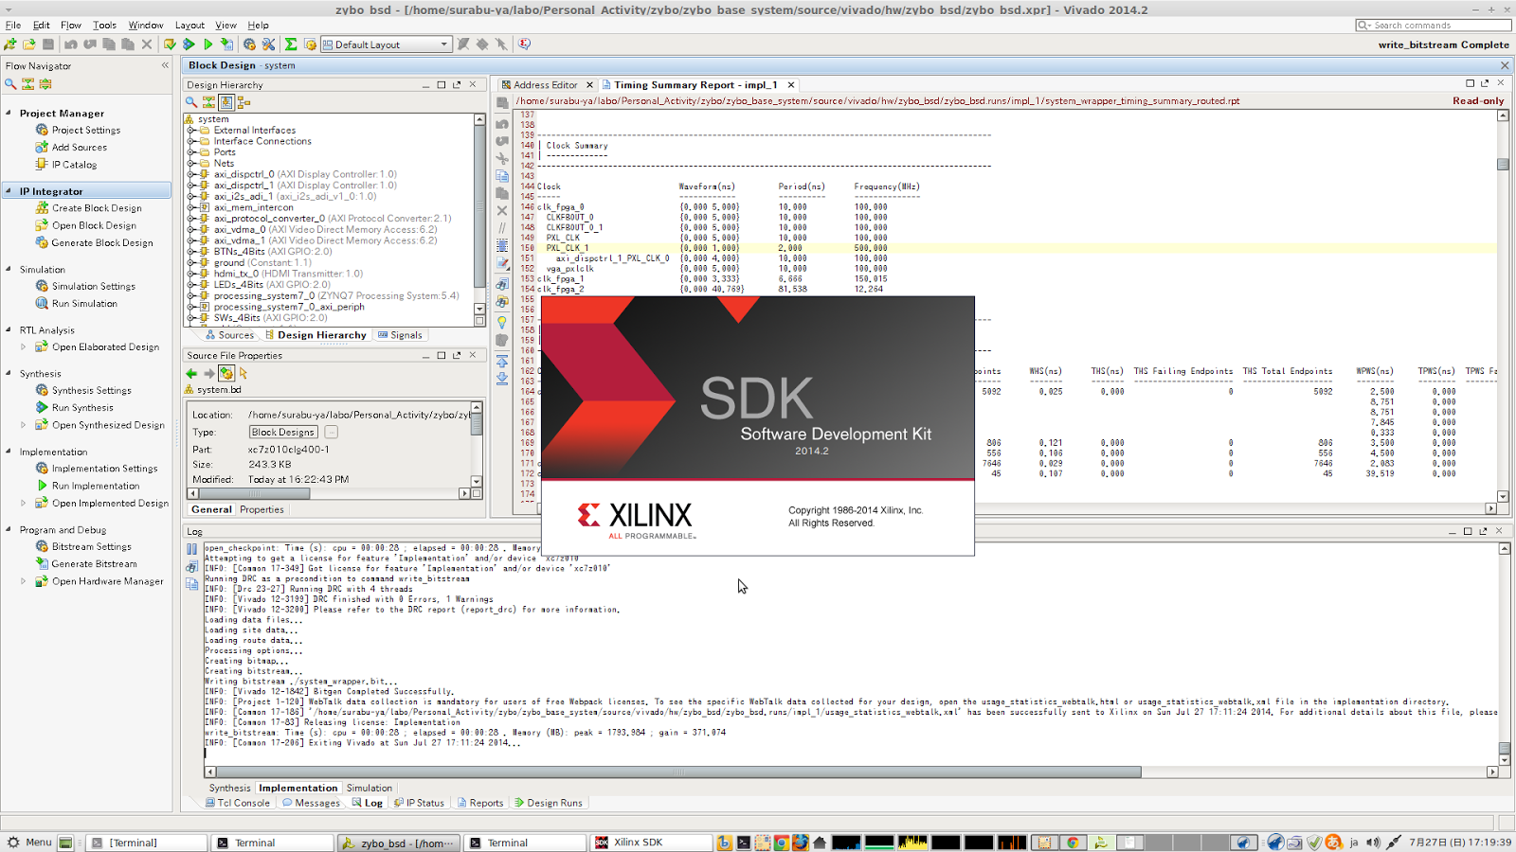The width and height of the screenshot is (1516, 852).
Task: Open the File menu
Action: tap(13, 26)
